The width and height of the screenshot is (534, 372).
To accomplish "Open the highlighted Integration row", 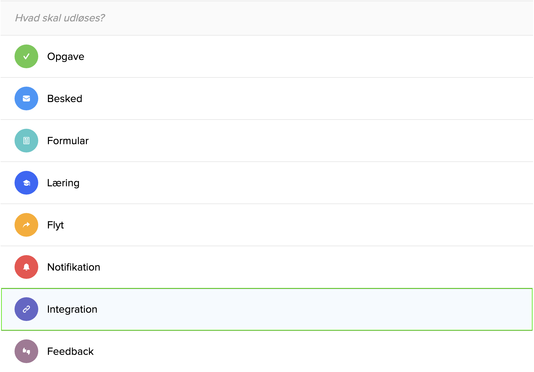I will tap(267, 309).
